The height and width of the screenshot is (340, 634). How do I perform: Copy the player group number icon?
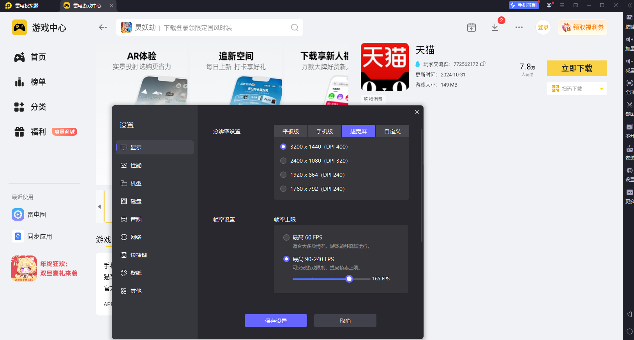483,64
